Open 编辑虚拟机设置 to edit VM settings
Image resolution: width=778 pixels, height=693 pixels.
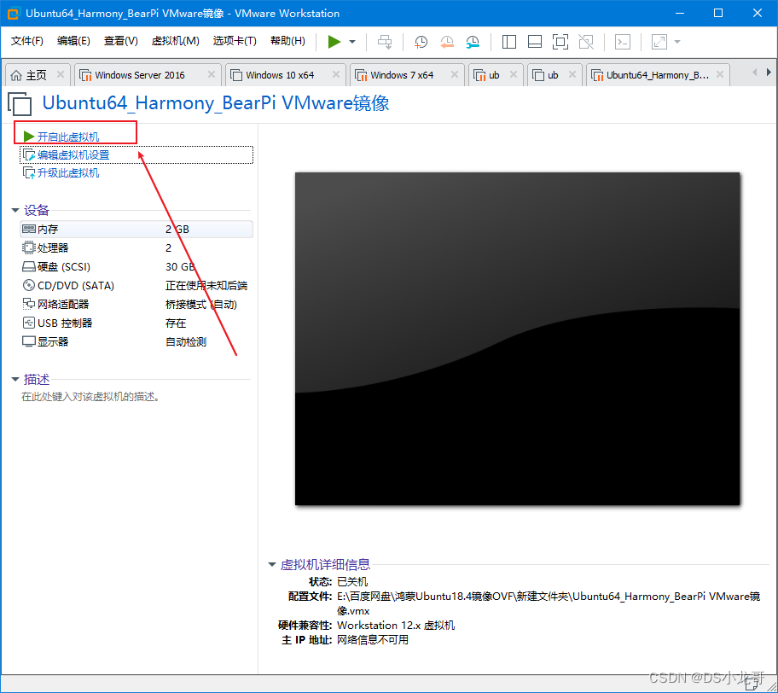click(x=75, y=154)
